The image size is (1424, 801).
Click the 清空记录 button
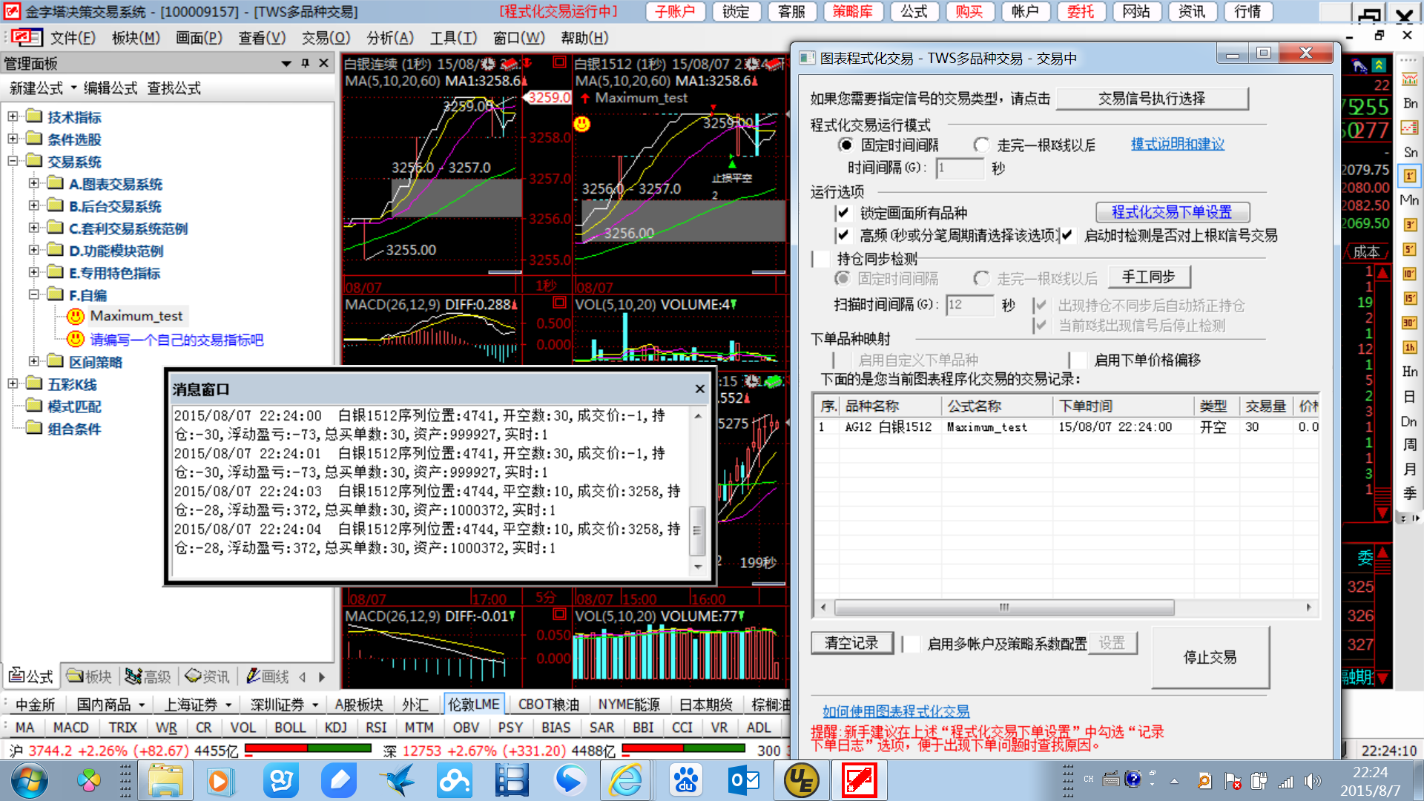(x=851, y=643)
